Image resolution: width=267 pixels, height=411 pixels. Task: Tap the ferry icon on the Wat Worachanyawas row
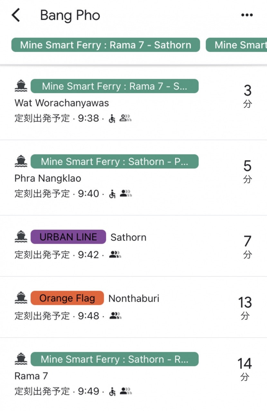tap(21, 86)
